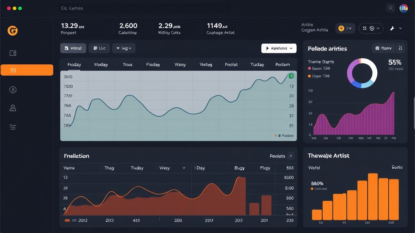The width and height of the screenshot is (415, 233).
Task: Open the user profile sidebar icon
Action: [x=13, y=108]
